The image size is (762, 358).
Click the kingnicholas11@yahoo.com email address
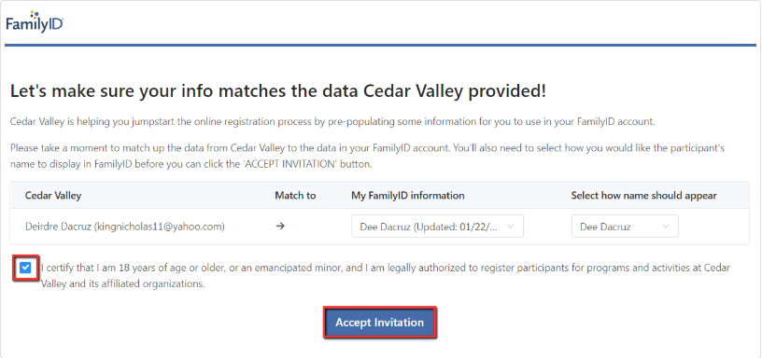point(160,226)
